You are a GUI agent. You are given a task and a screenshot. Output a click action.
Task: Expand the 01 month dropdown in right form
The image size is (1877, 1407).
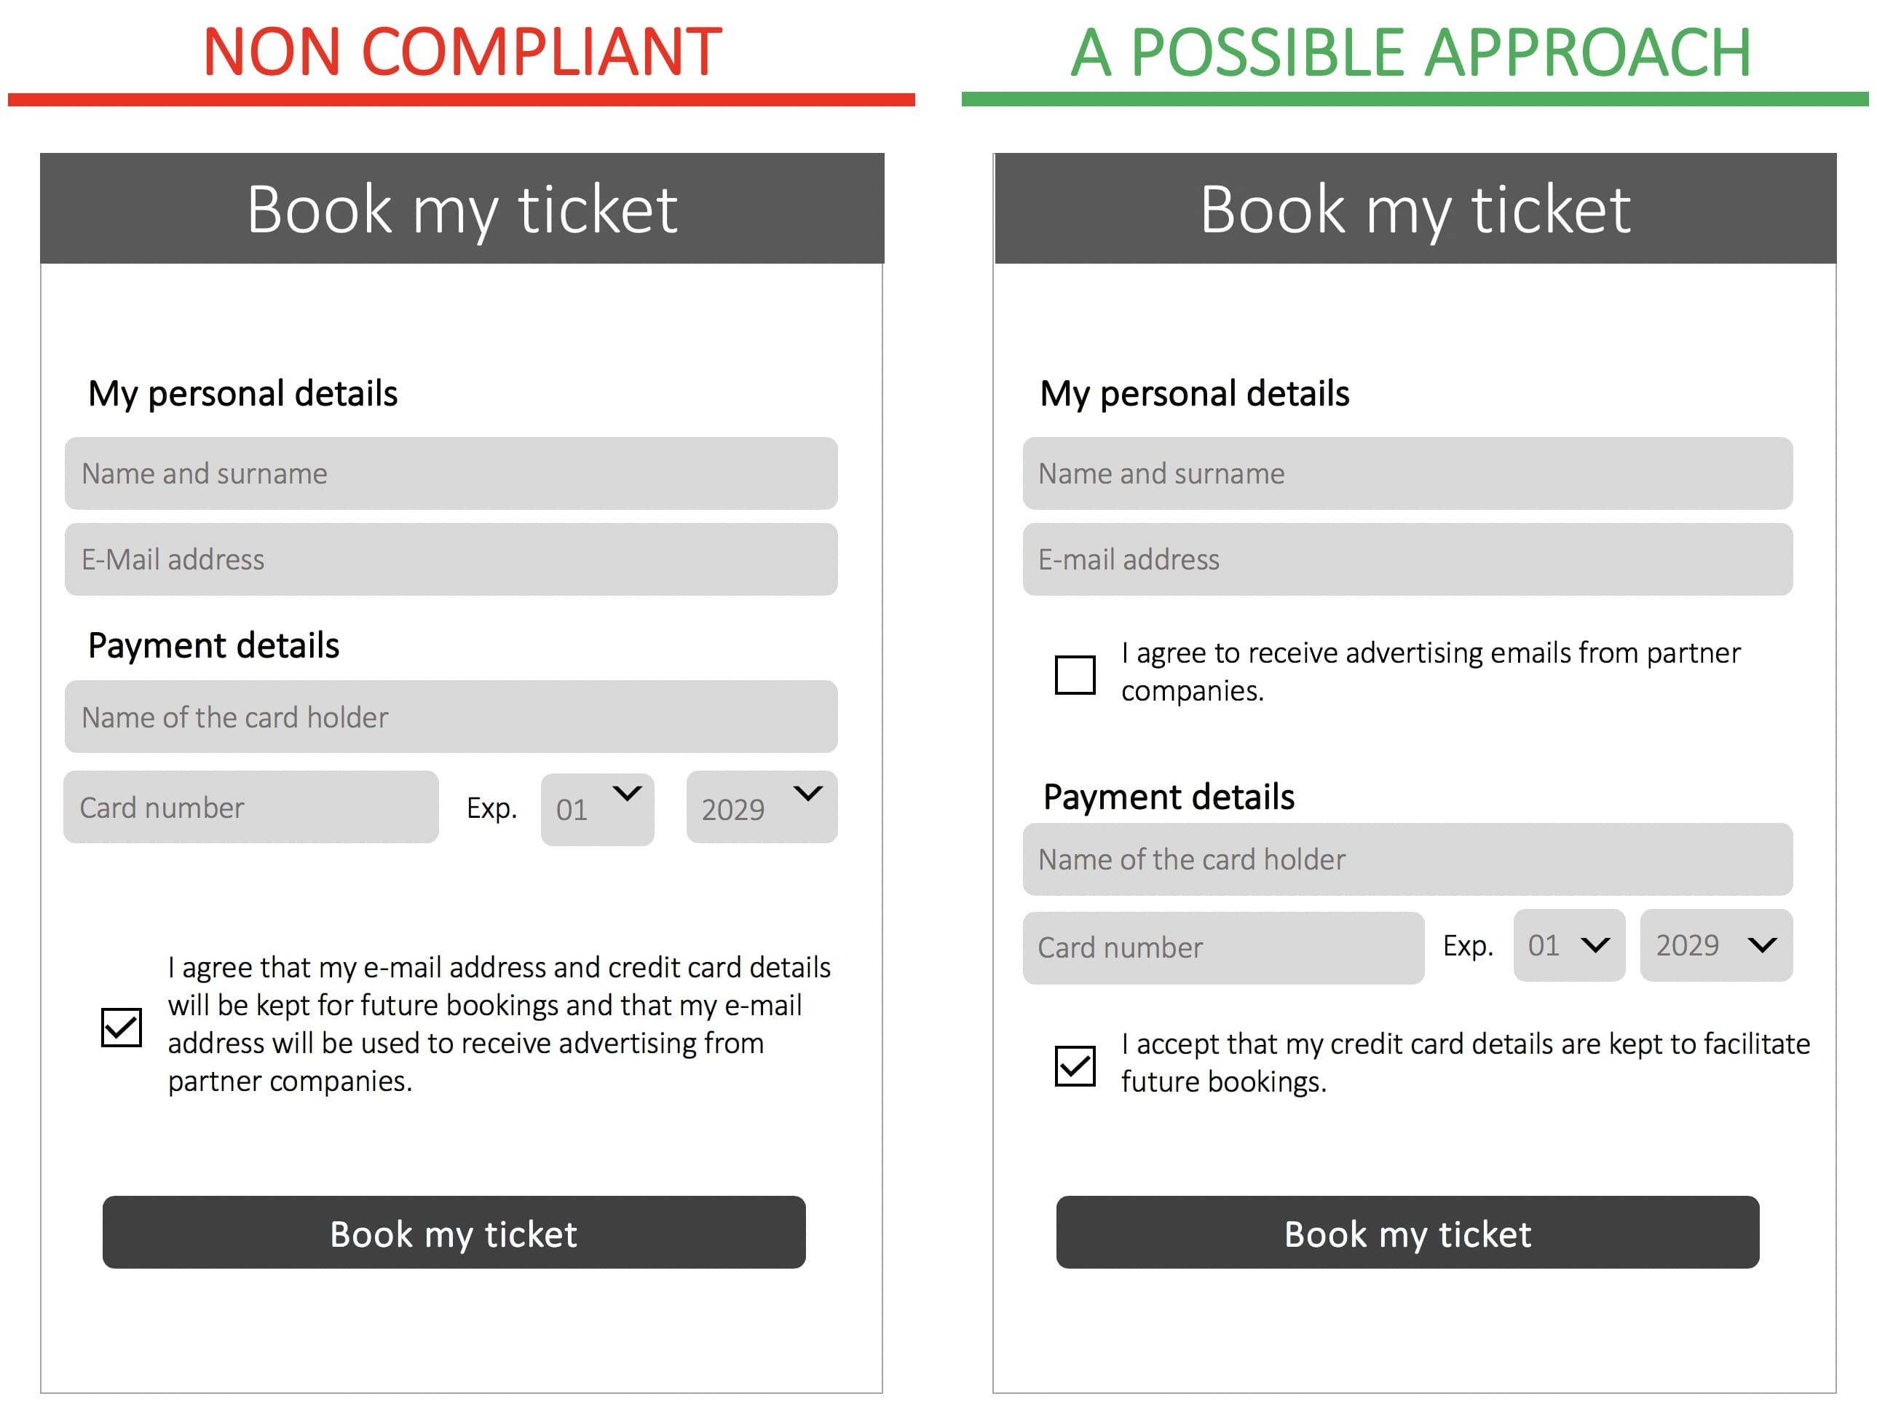1569,945
